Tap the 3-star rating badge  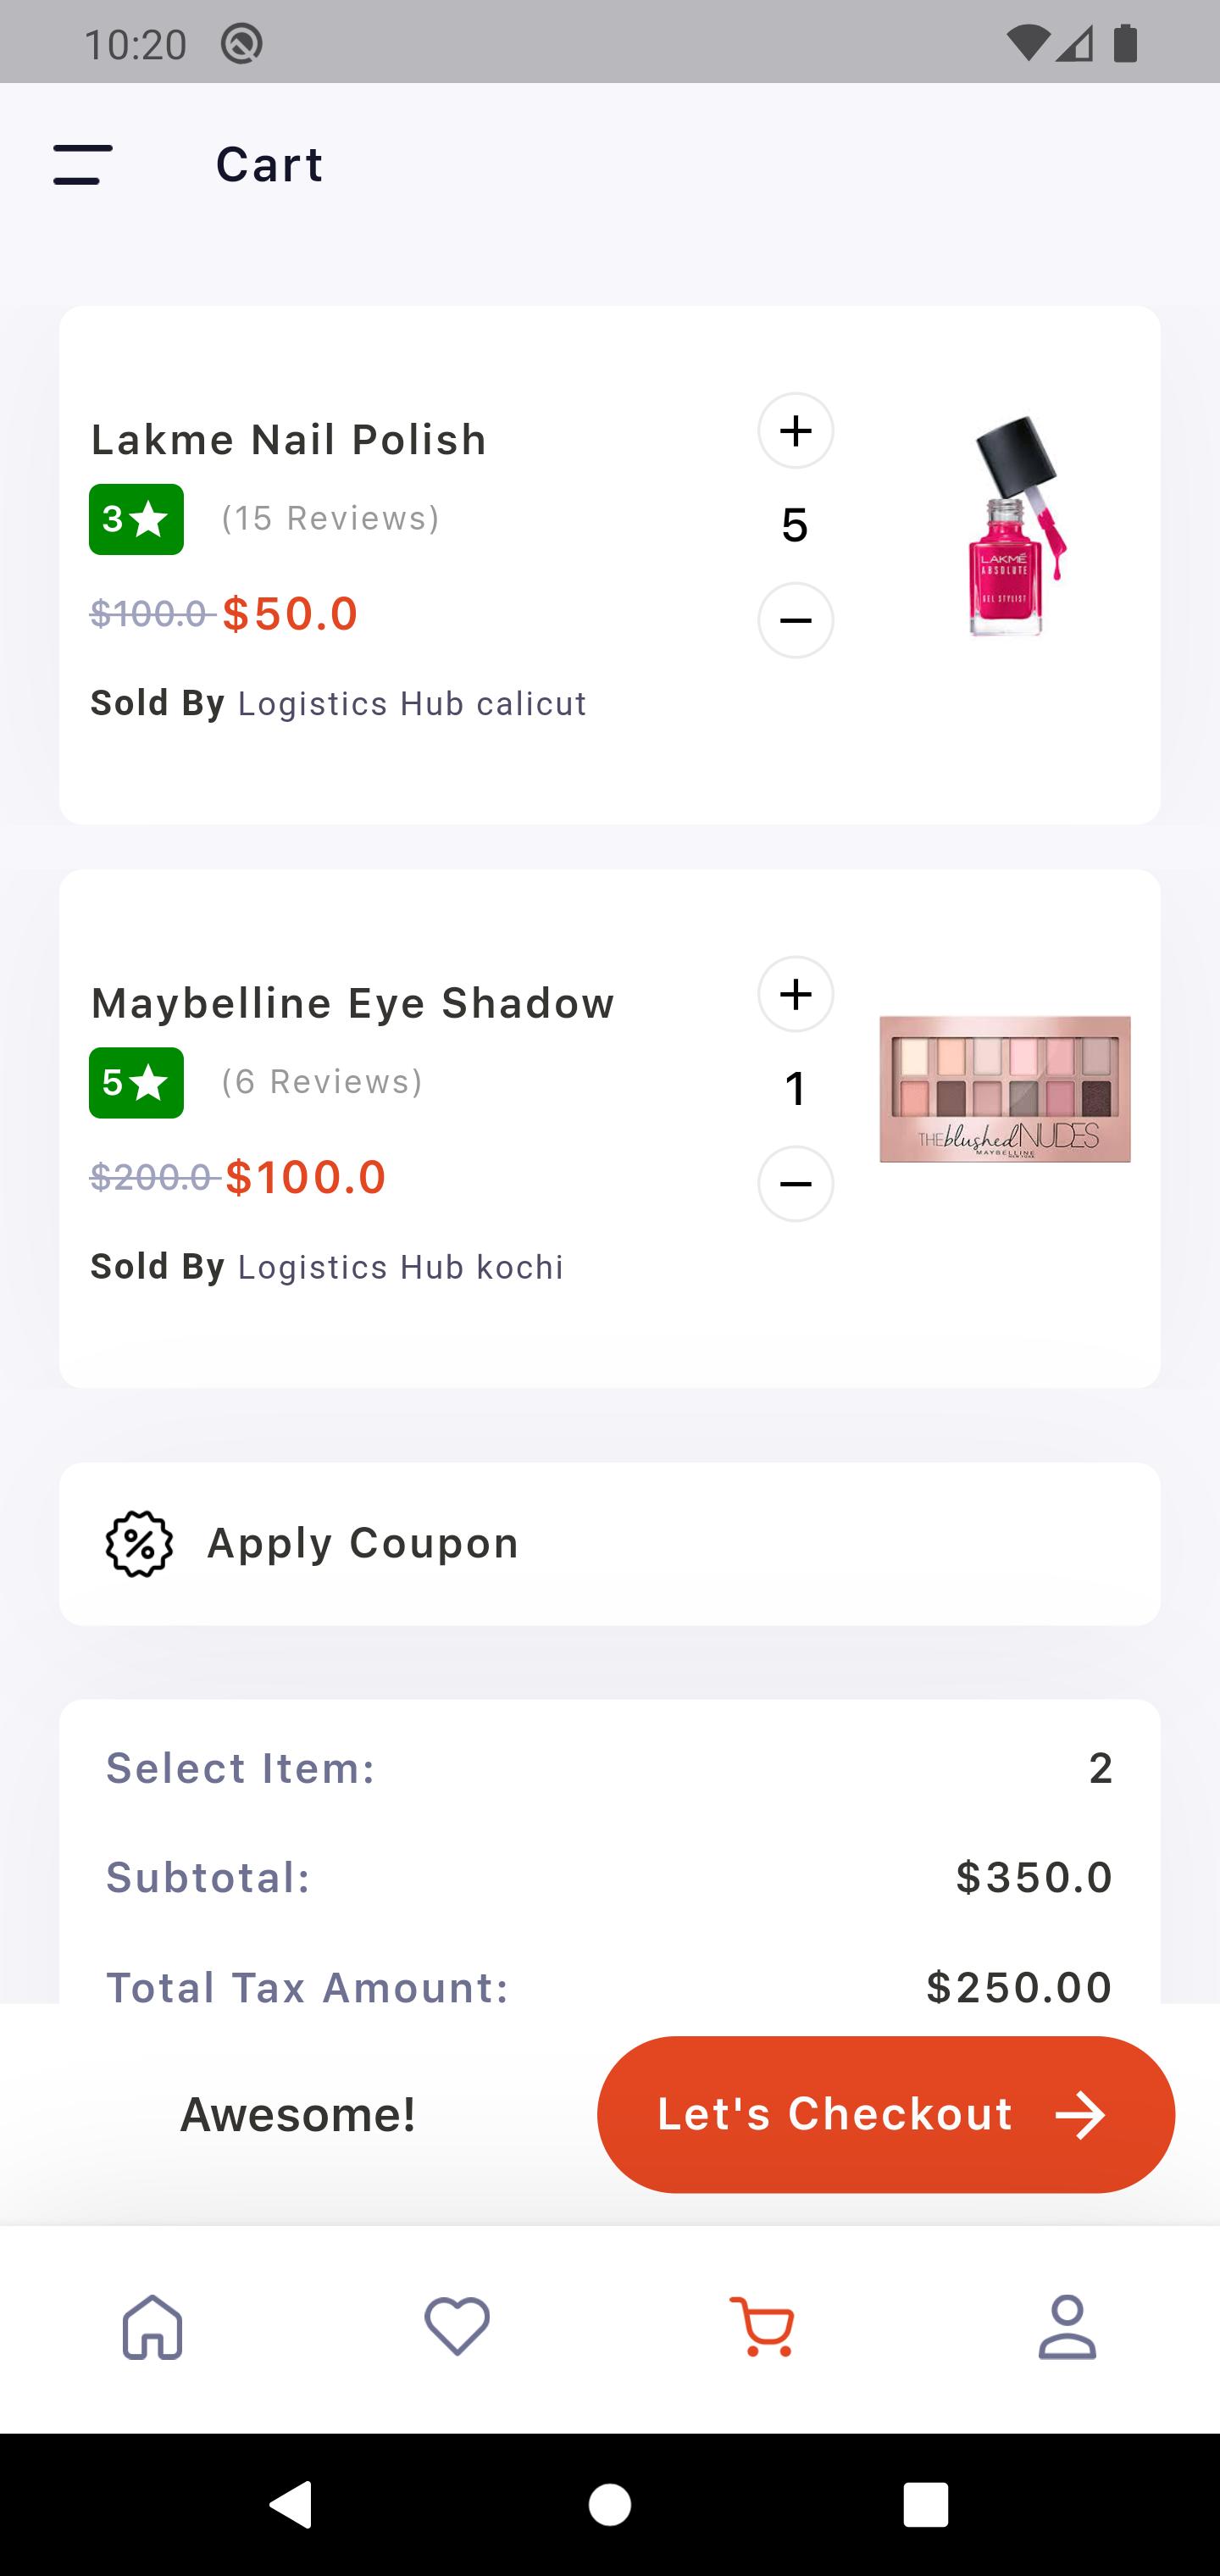136,520
